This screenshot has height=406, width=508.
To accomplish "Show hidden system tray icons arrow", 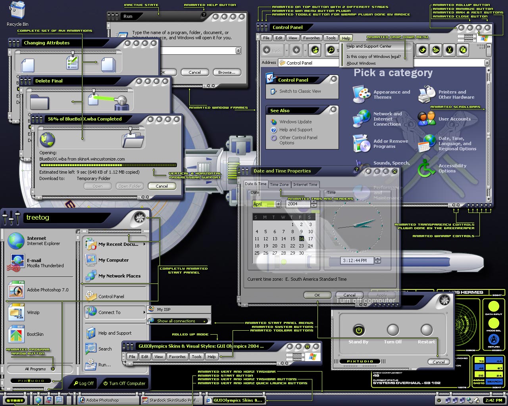I will click(439, 400).
